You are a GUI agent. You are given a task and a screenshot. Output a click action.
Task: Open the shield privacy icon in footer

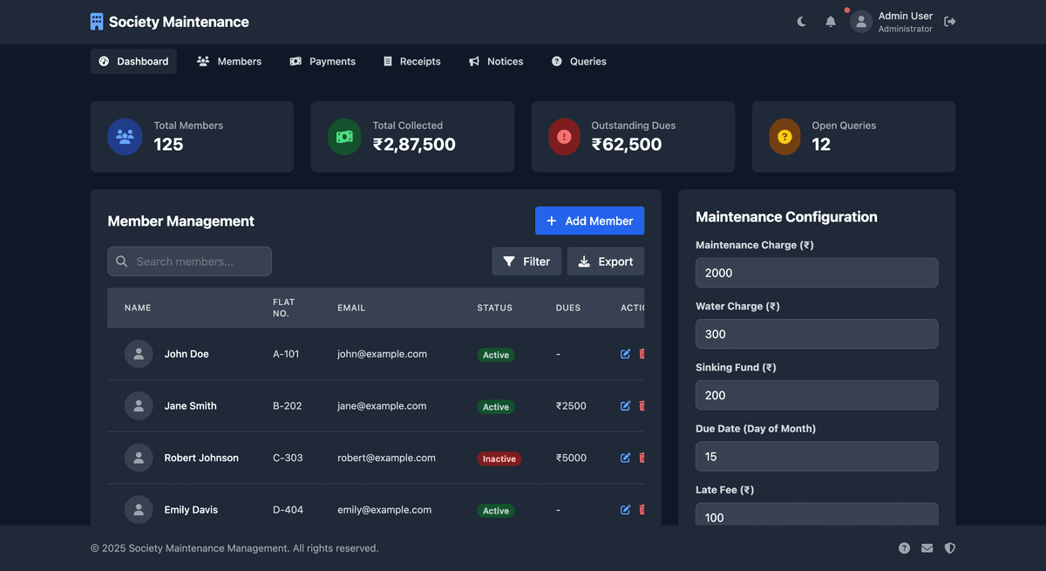point(950,548)
